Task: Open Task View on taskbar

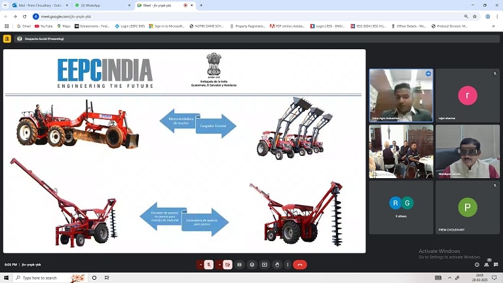Action: (x=107, y=278)
